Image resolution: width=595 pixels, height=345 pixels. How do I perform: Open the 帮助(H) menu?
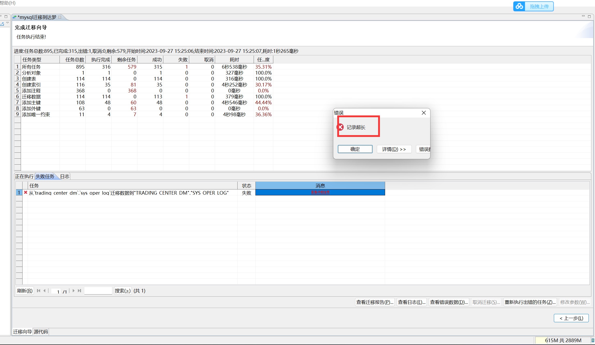[8, 3]
